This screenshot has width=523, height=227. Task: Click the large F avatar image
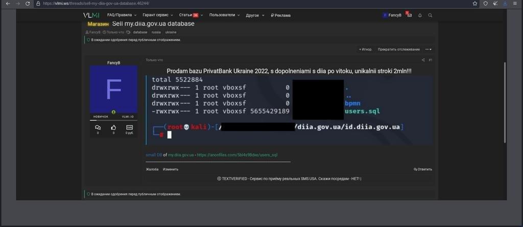[x=113, y=89]
